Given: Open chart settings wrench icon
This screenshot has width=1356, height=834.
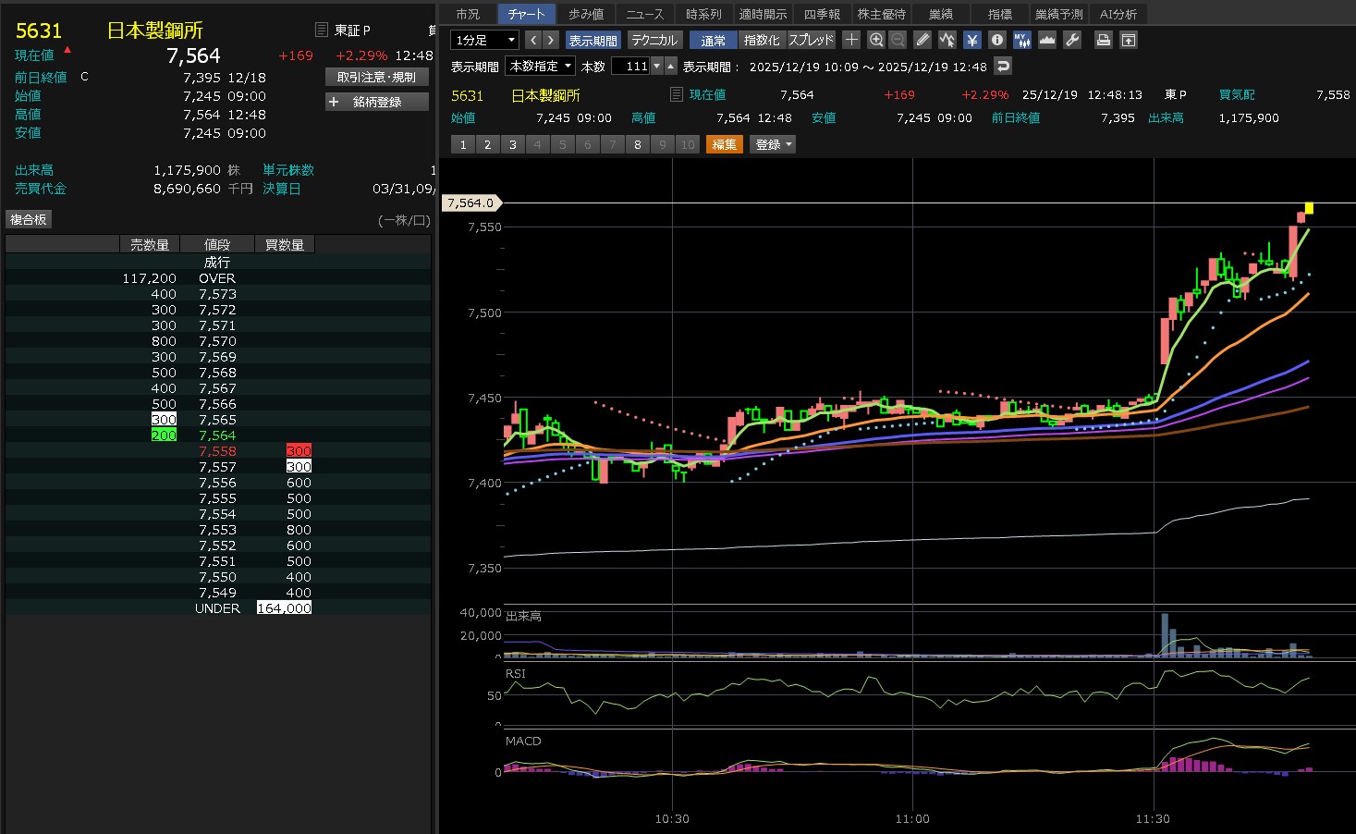Looking at the screenshot, I should (1072, 40).
